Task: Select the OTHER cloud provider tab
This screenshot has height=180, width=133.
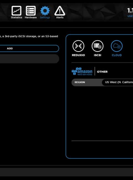Action: pos(102,72)
